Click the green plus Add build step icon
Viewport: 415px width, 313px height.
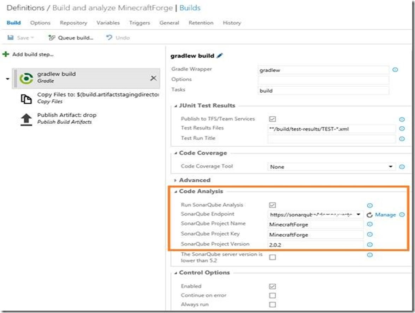pyautogui.click(x=6, y=54)
